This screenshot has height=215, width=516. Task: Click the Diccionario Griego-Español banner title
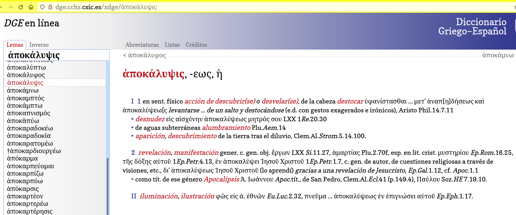(x=472, y=26)
